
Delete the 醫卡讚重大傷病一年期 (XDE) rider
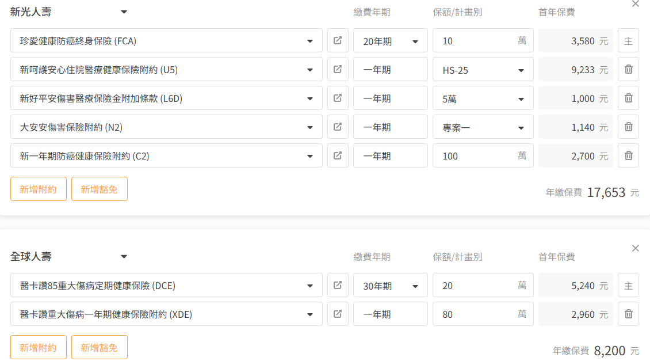[x=629, y=314]
